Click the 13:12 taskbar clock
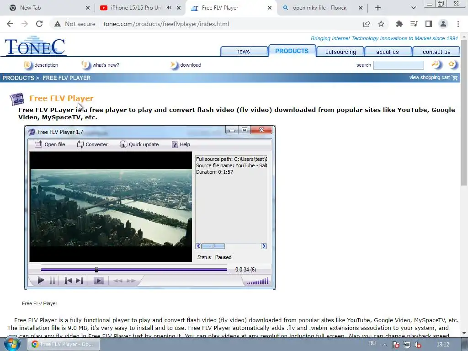468x351 pixels. [443, 345]
